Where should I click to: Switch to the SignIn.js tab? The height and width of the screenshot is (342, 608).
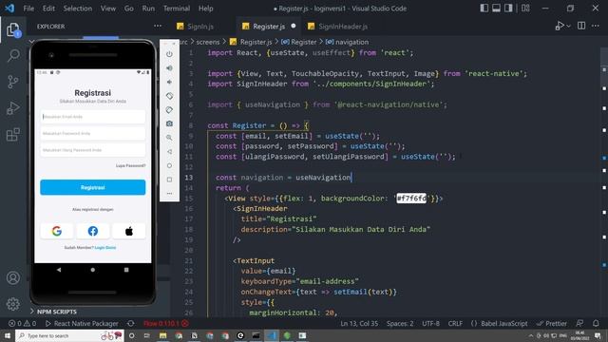(x=200, y=27)
